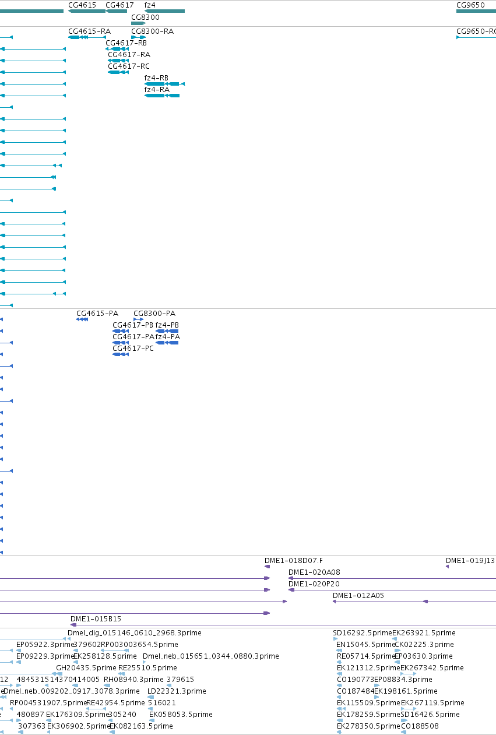The image size is (496, 735).
Task: Select the DME1-019J13 BAC feature
Action: [x=447, y=567]
